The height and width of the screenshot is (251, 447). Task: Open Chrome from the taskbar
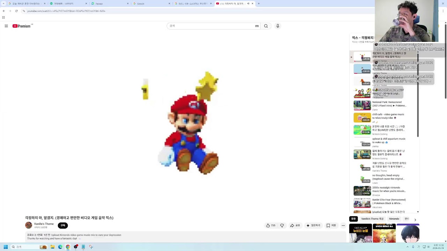pos(68,247)
